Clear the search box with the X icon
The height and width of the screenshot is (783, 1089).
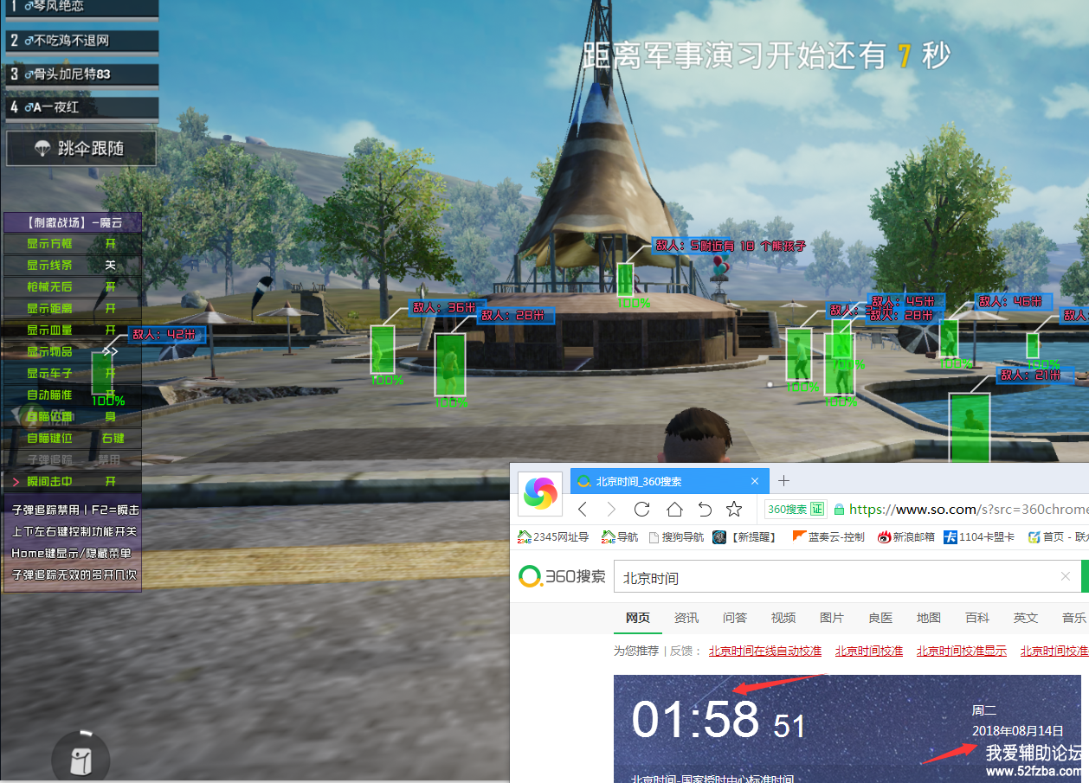coord(1066,577)
